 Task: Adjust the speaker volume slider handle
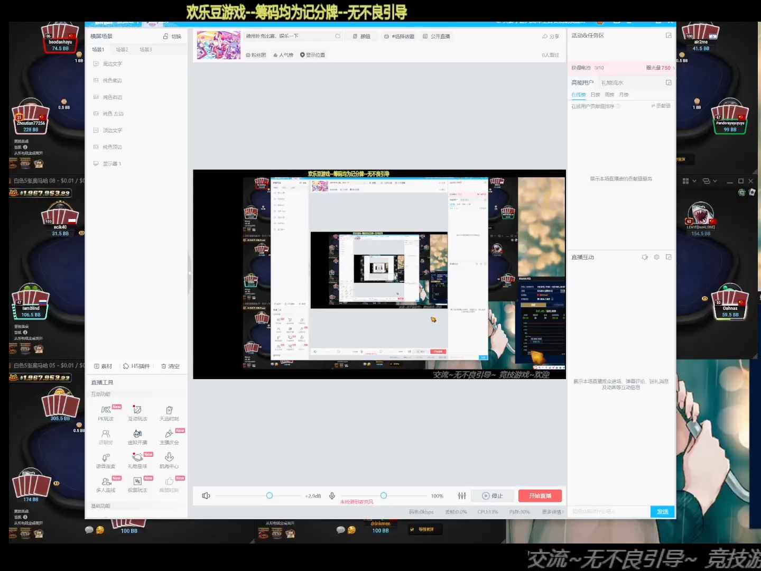pos(270,495)
